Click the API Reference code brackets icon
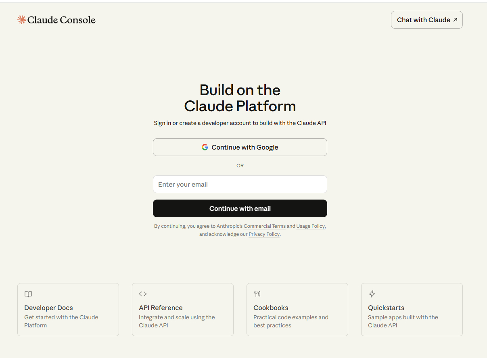The image size is (487, 358). click(x=143, y=294)
